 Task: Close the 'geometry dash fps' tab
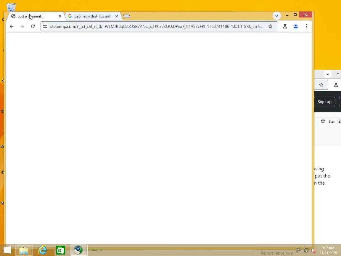coord(117,16)
